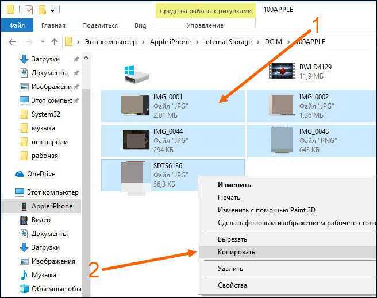Select the IMG_0001 JPG thumbnail
This screenshot has height=298, width=377.
tap(135, 105)
